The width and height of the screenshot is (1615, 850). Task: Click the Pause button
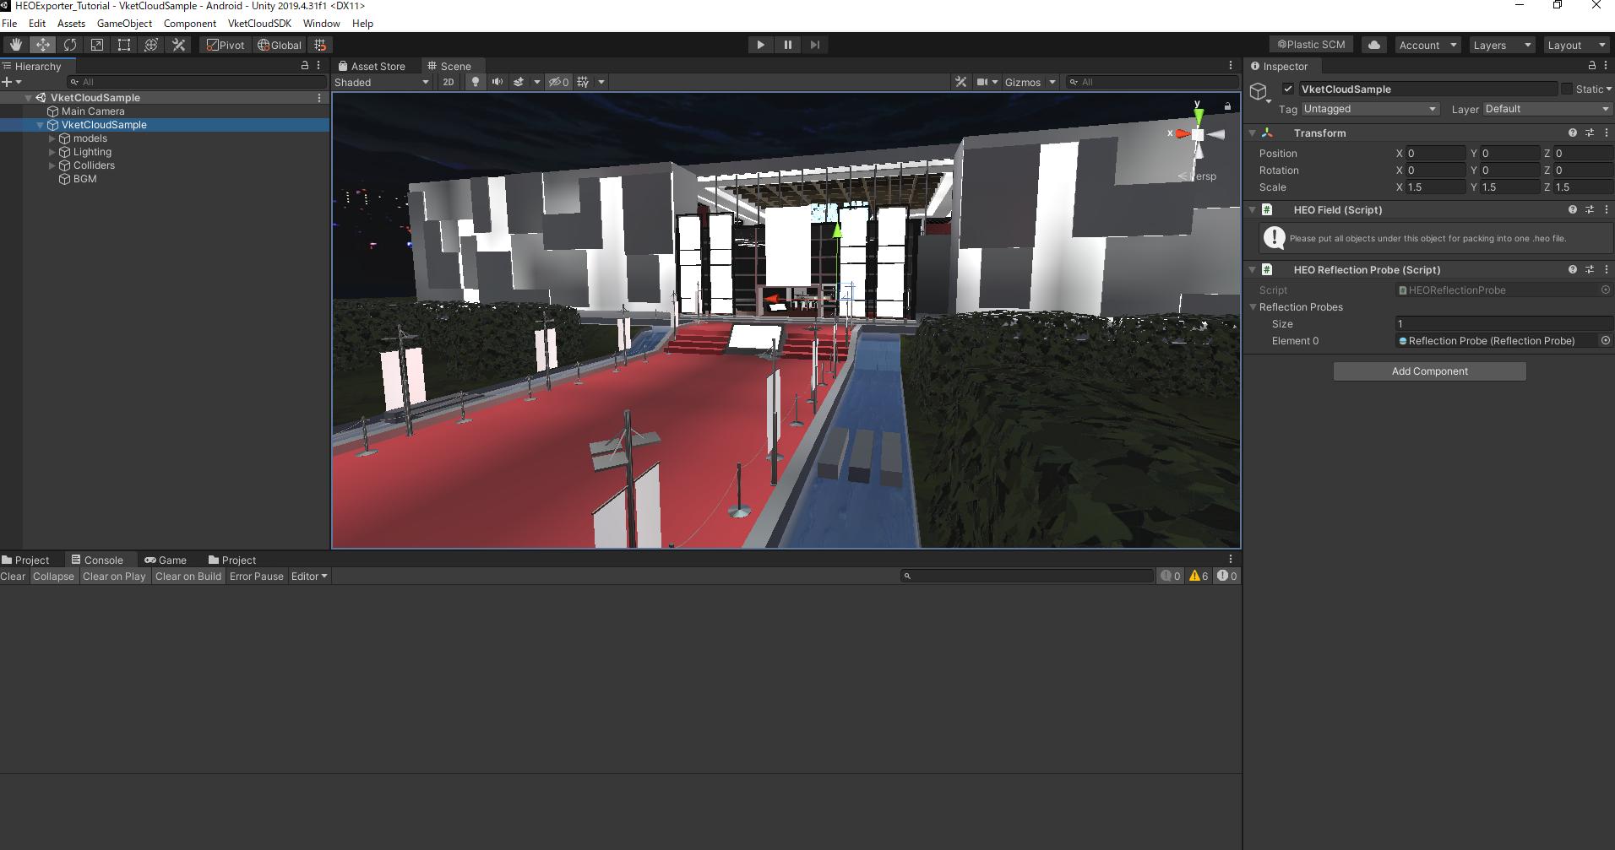787,45
